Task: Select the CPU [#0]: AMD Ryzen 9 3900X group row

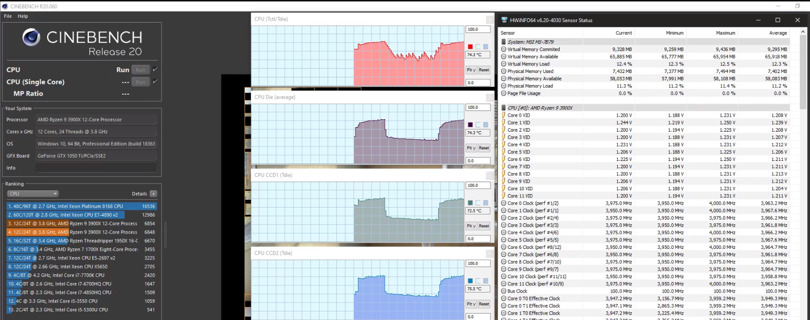Action: (x=645, y=108)
